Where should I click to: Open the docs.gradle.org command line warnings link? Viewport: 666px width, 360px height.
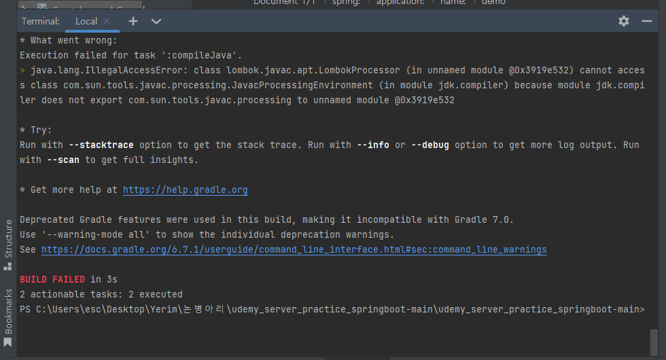(294, 250)
